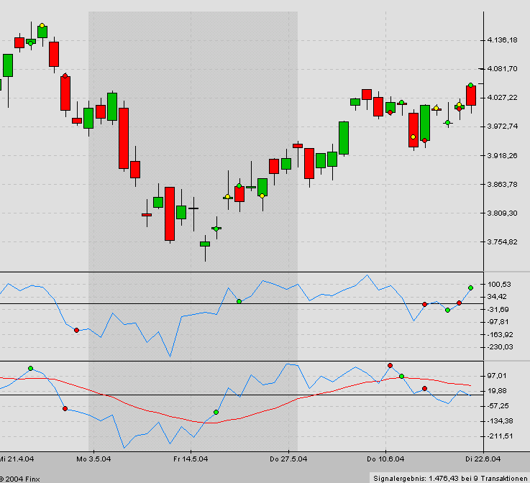
Task: Select the Fr 14.5.04 date on the time axis
Action: (x=191, y=458)
